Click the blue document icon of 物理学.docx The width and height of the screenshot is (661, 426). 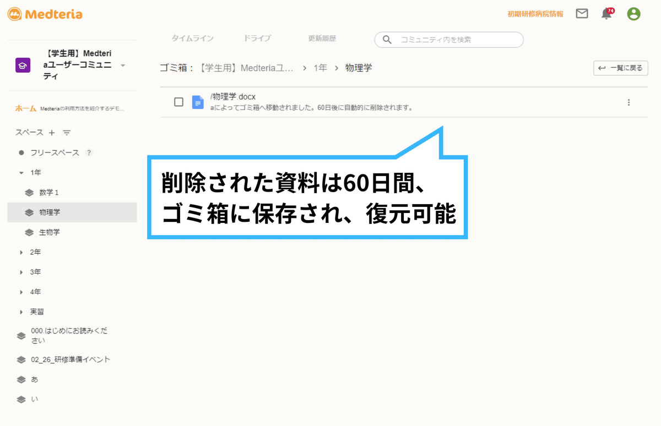point(198,102)
